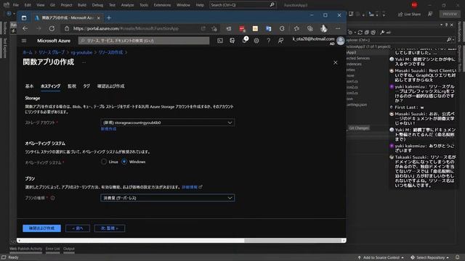Click the red extension icon in Edge toolbar
465x261 pixels.
[242, 28]
